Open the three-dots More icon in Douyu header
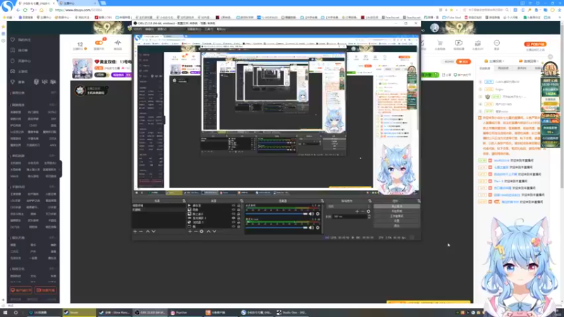The image size is (564, 317). 497,43
